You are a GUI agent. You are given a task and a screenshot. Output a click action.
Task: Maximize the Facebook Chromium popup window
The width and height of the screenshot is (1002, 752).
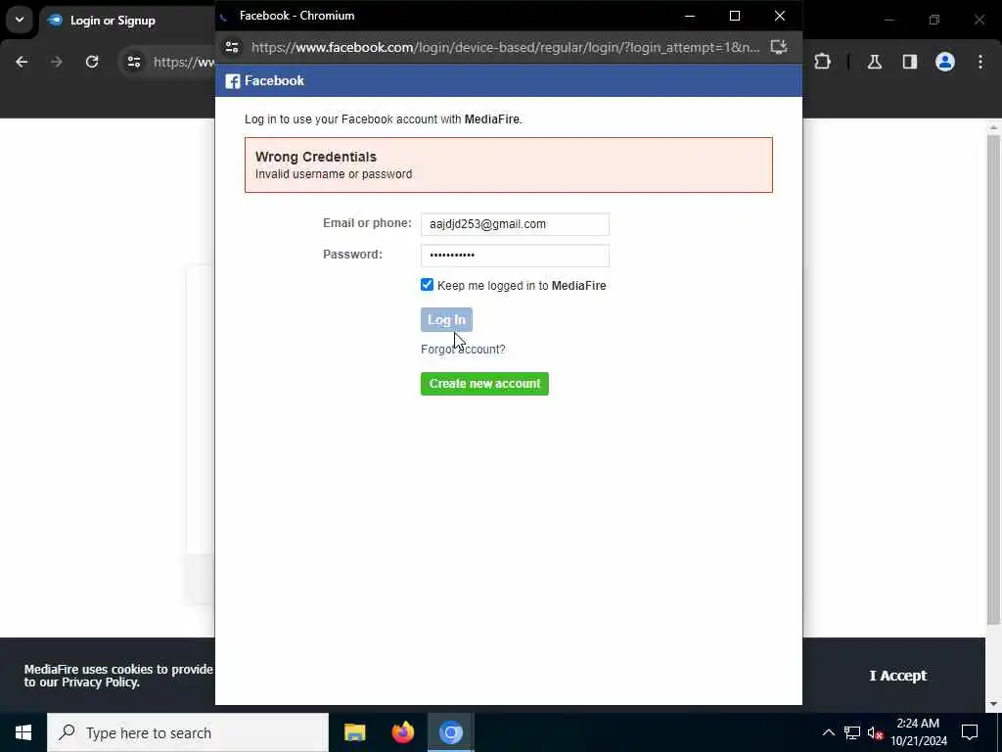point(735,16)
